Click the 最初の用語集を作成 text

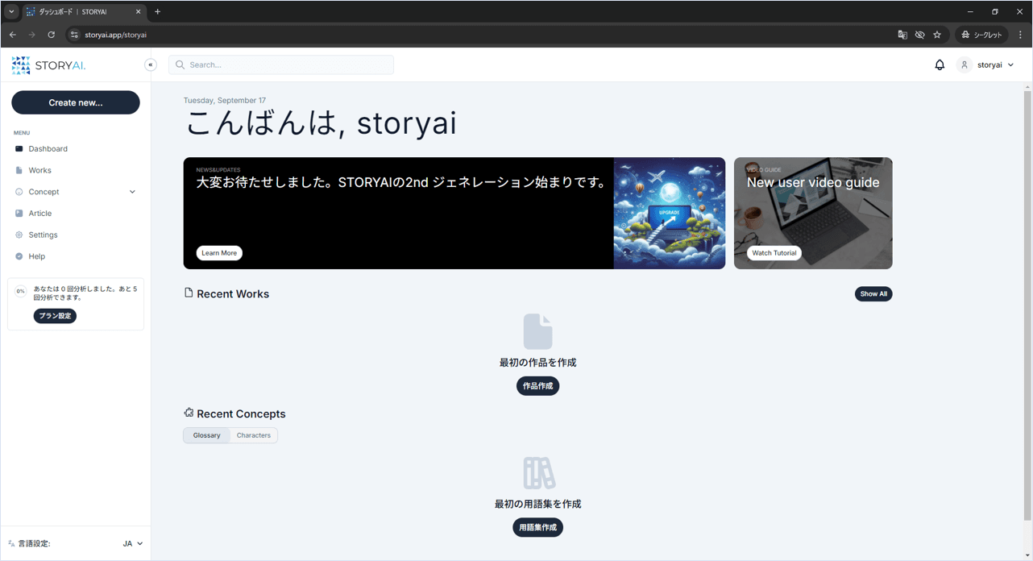pyautogui.click(x=537, y=504)
